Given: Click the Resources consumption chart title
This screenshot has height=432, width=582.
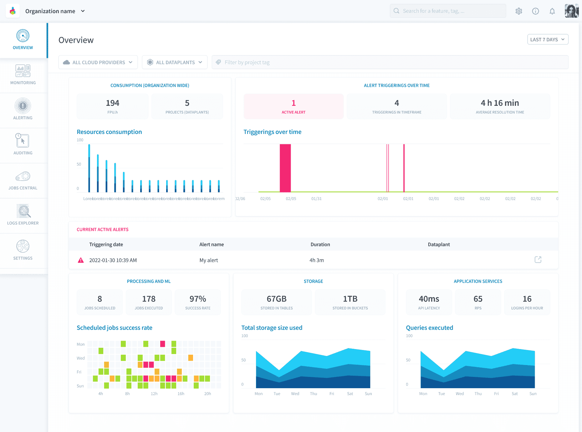Looking at the screenshot, I should tap(109, 132).
